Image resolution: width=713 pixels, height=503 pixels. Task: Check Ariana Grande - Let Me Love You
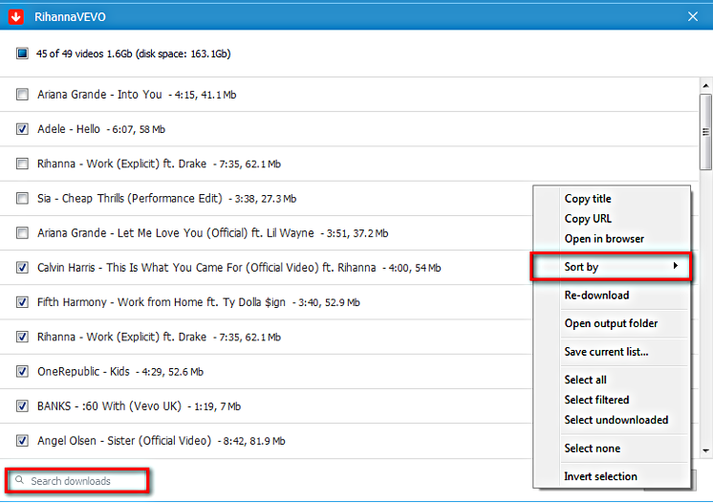22,233
